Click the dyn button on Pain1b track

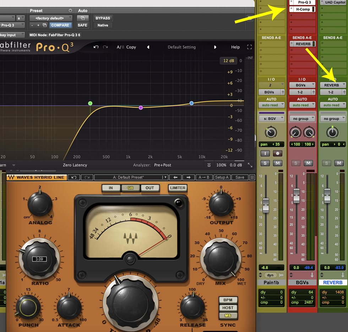pyautogui.click(x=270, y=275)
